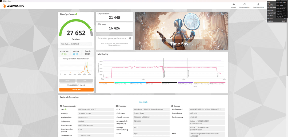This screenshot has height=137, width=288.
Task: Select the Demo marker on monitoring chart
Action: coord(104,76)
